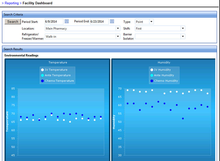
Task: Open the empty Barrier Isolator dropdown
Action: click(x=184, y=36)
